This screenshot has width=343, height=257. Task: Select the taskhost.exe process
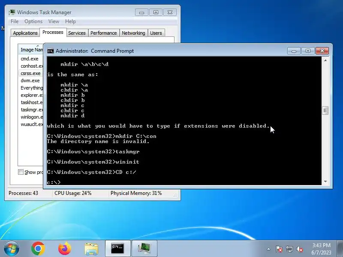click(31, 102)
